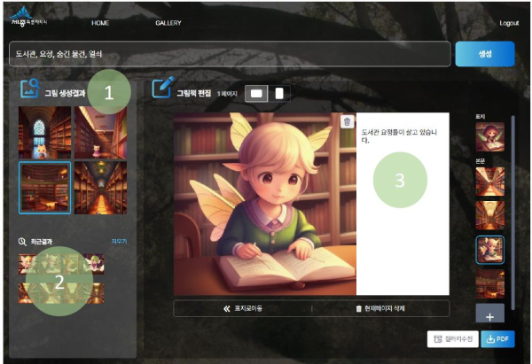Image resolution: width=532 pixels, height=364 pixels.
Task: Switch to landscape page layout
Action: point(258,93)
